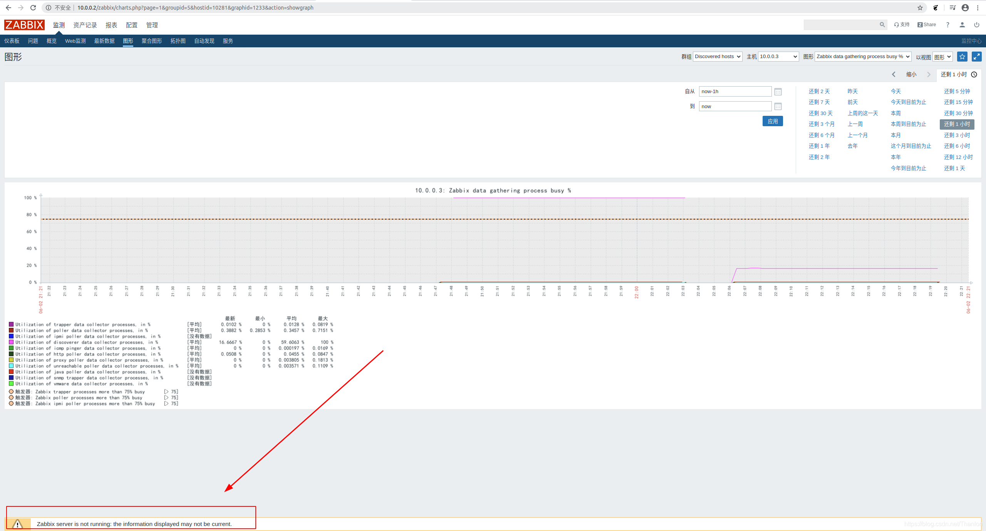This screenshot has width=986, height=531.
Task: Select 还剩 5 分钟 time range
Action: 957,92
